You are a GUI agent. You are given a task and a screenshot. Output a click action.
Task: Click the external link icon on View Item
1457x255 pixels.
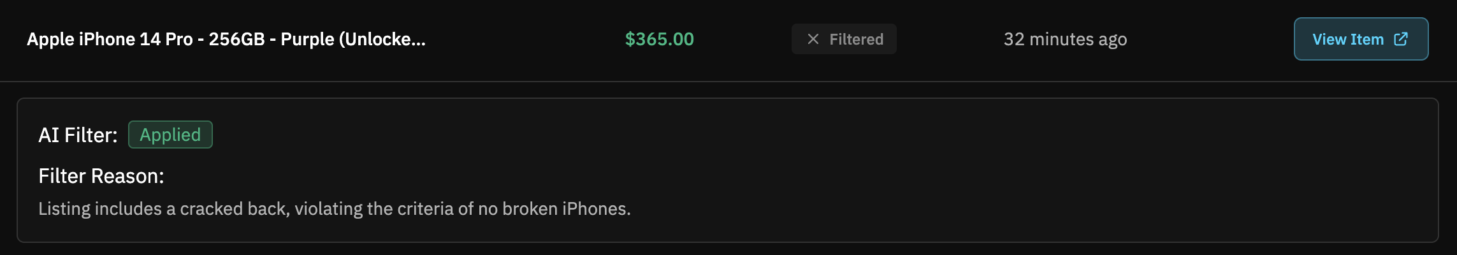pyautogui.click(x=1401, y=39)
